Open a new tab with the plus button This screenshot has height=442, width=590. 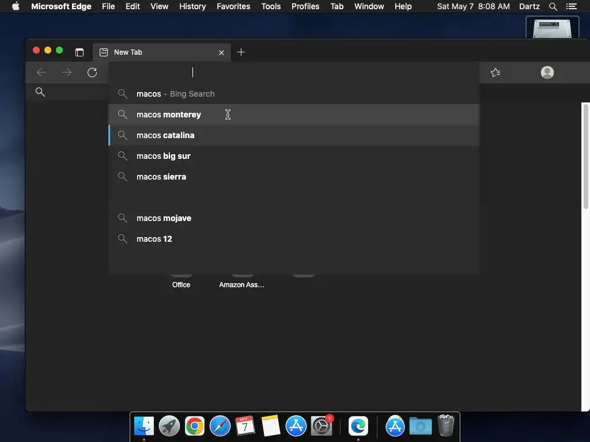(x=241, y=52)
